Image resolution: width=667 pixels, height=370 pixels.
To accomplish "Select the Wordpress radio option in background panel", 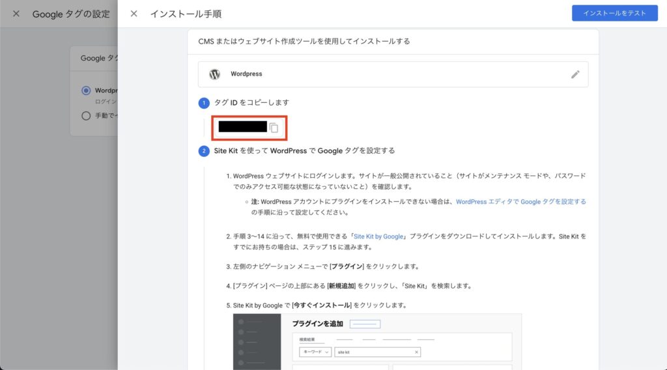I will coord(86,90).
